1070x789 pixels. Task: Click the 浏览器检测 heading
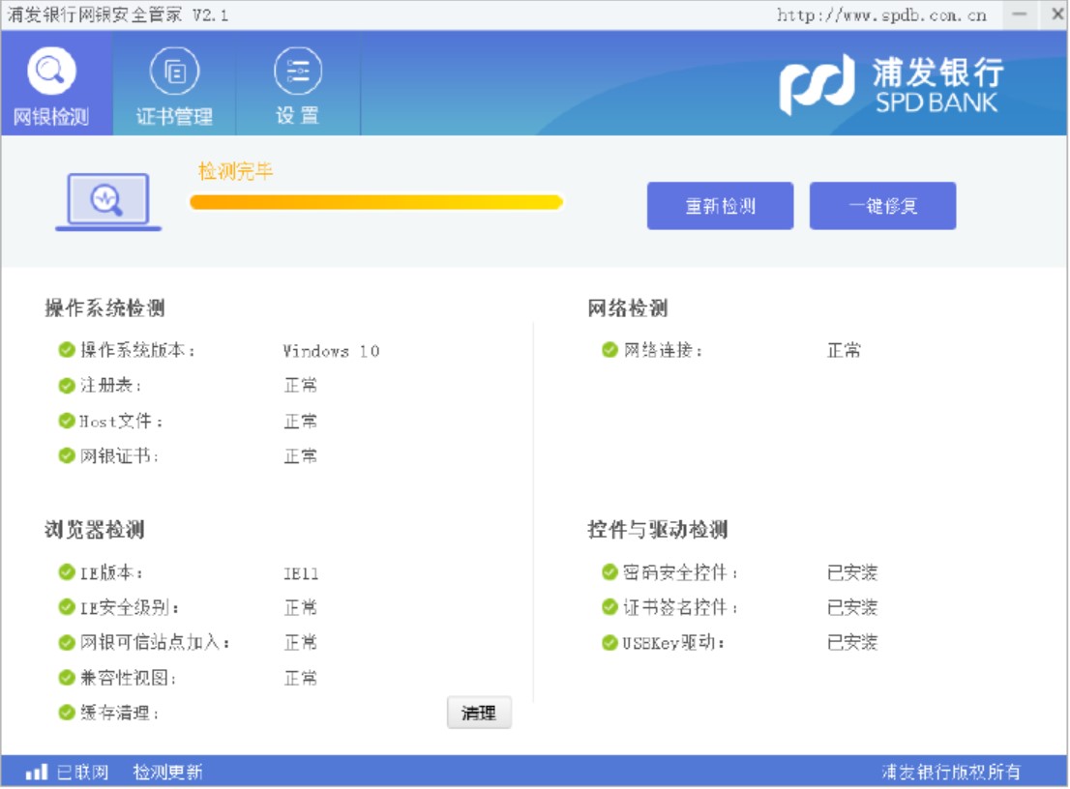click(x=94, y=530)
